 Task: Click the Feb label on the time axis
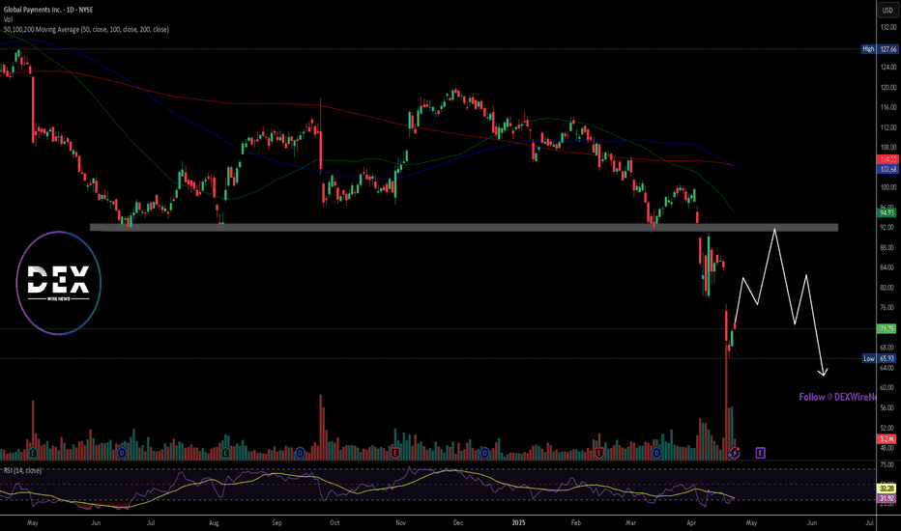[x=576, y=523]
